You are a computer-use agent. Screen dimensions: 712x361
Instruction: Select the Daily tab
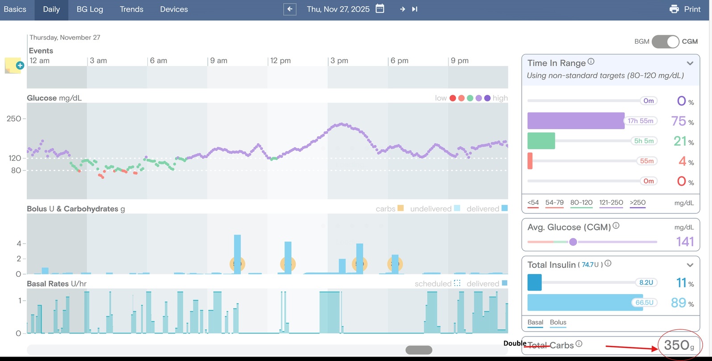[x=51, y=9]
